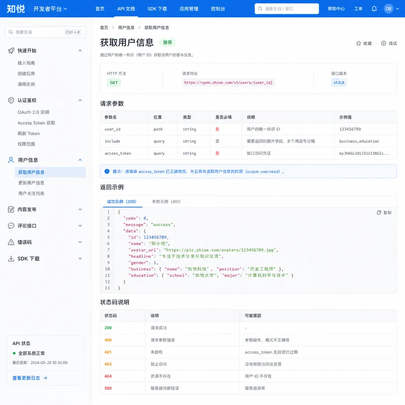
Task: Click the DE user avatar
Action: tap(388, 9)
